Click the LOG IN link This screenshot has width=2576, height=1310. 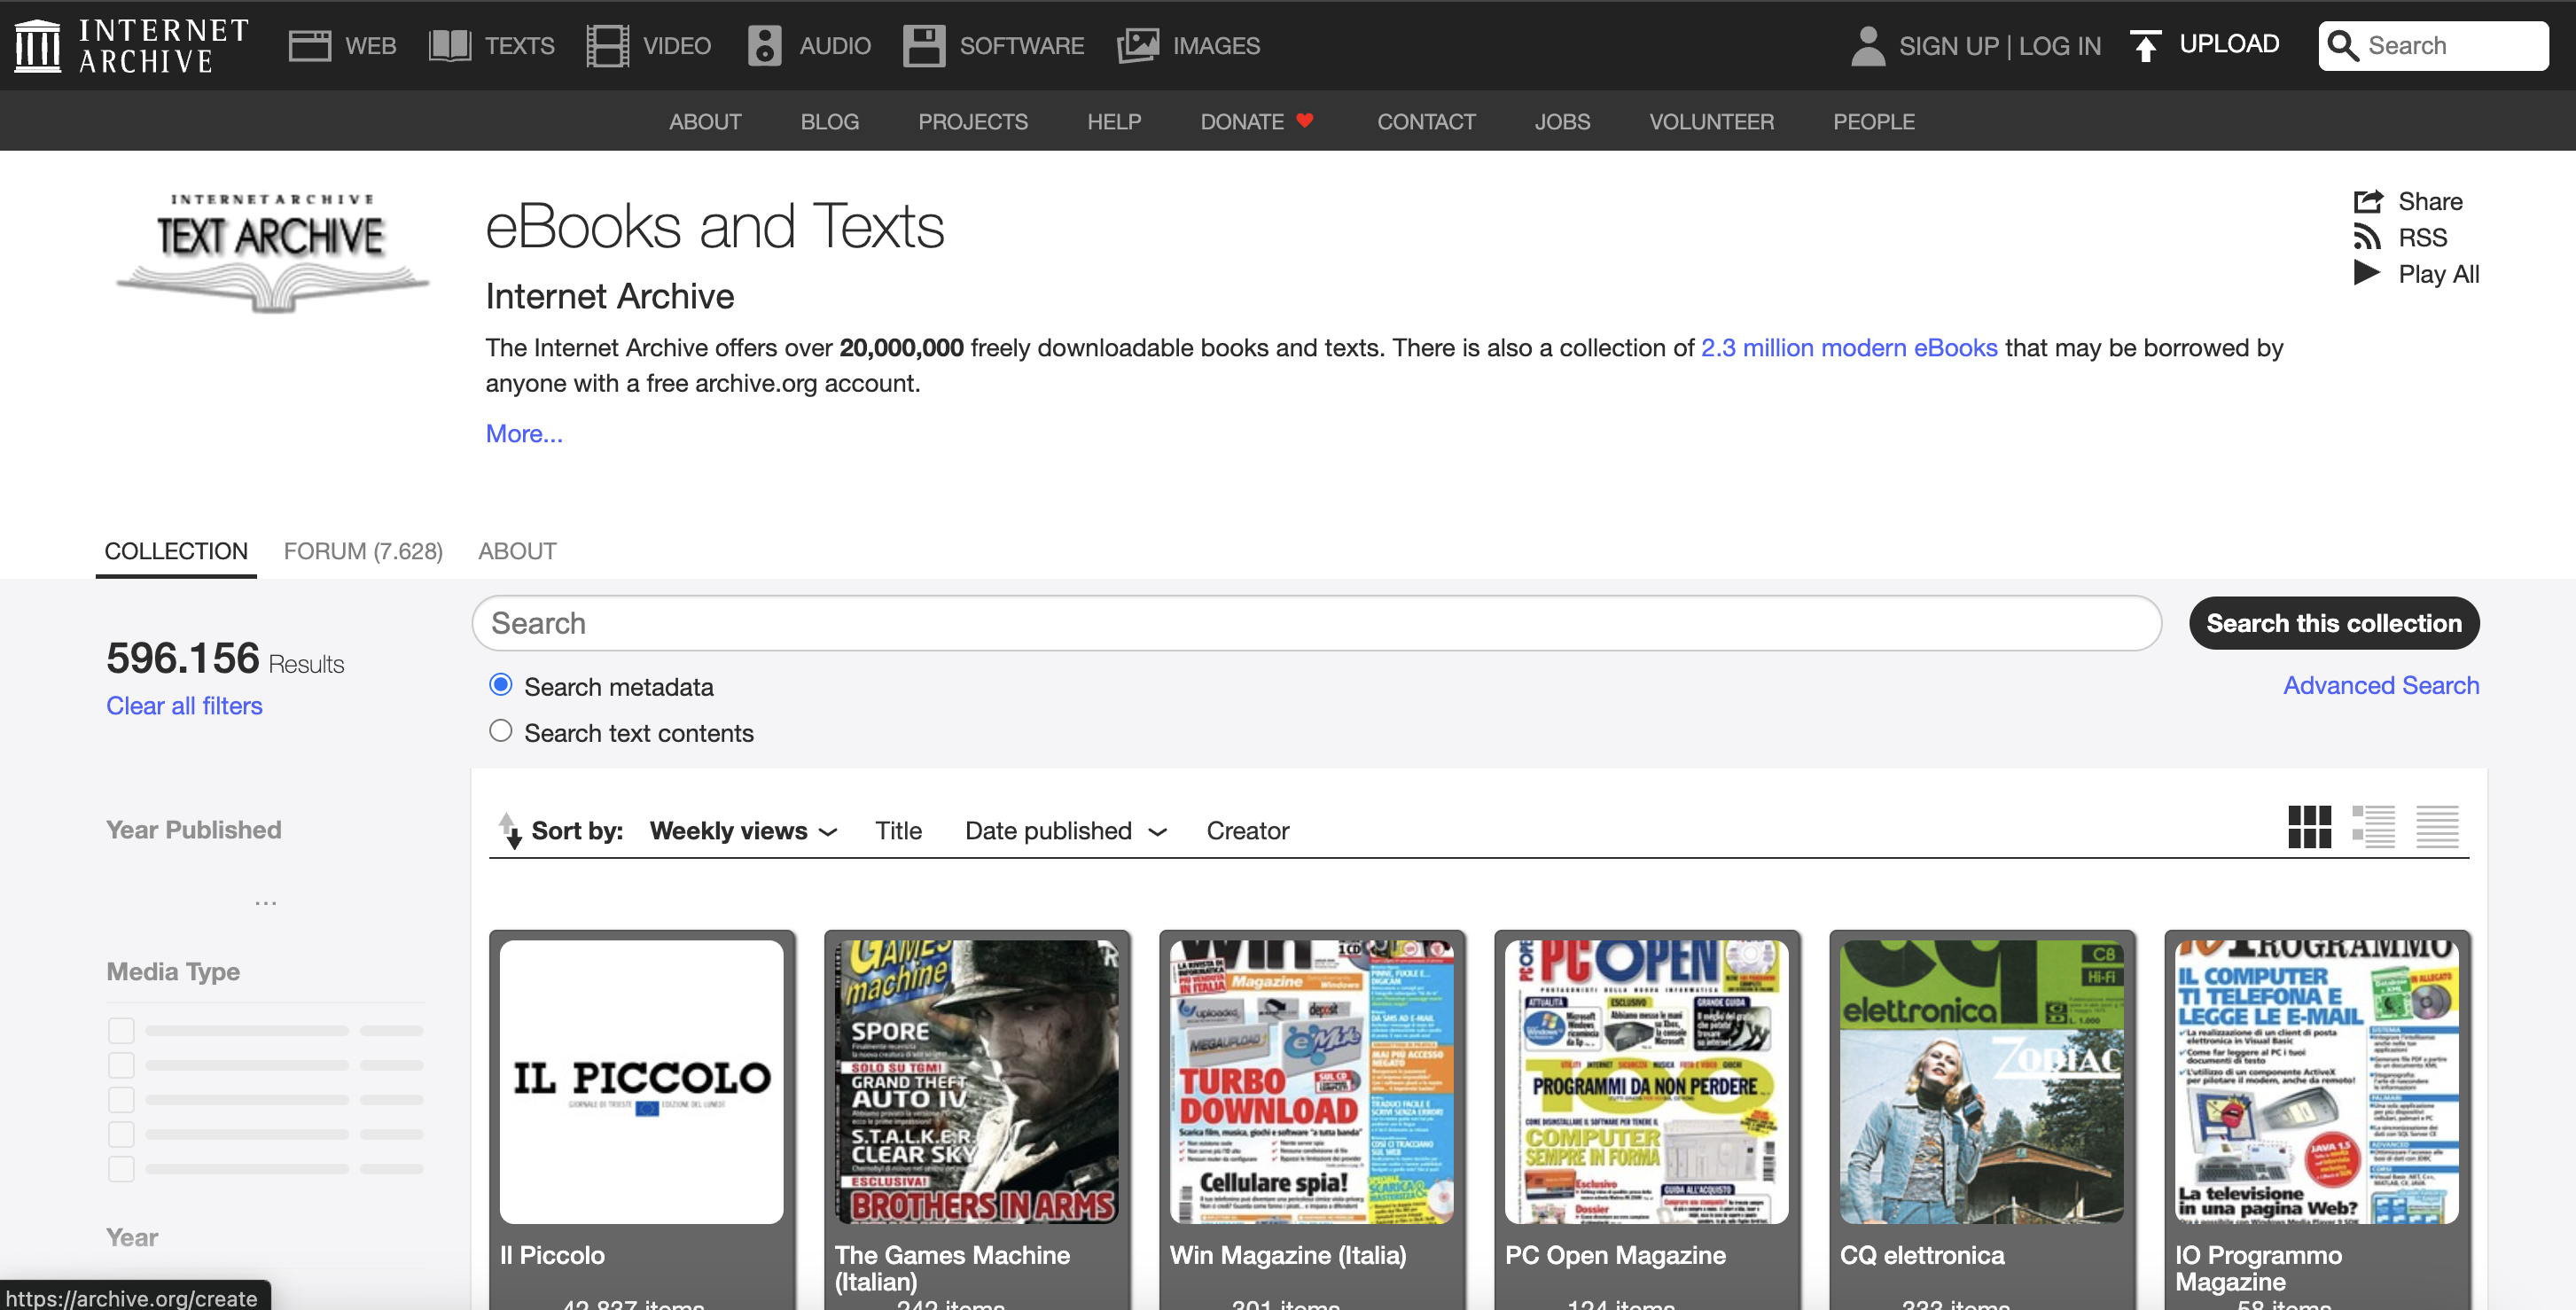tap(2059, 46)
